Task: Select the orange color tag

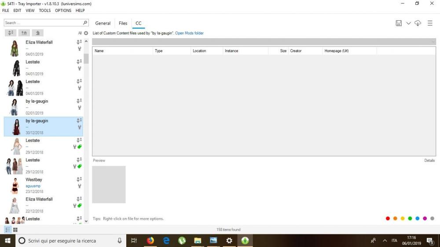Action: 395,218
